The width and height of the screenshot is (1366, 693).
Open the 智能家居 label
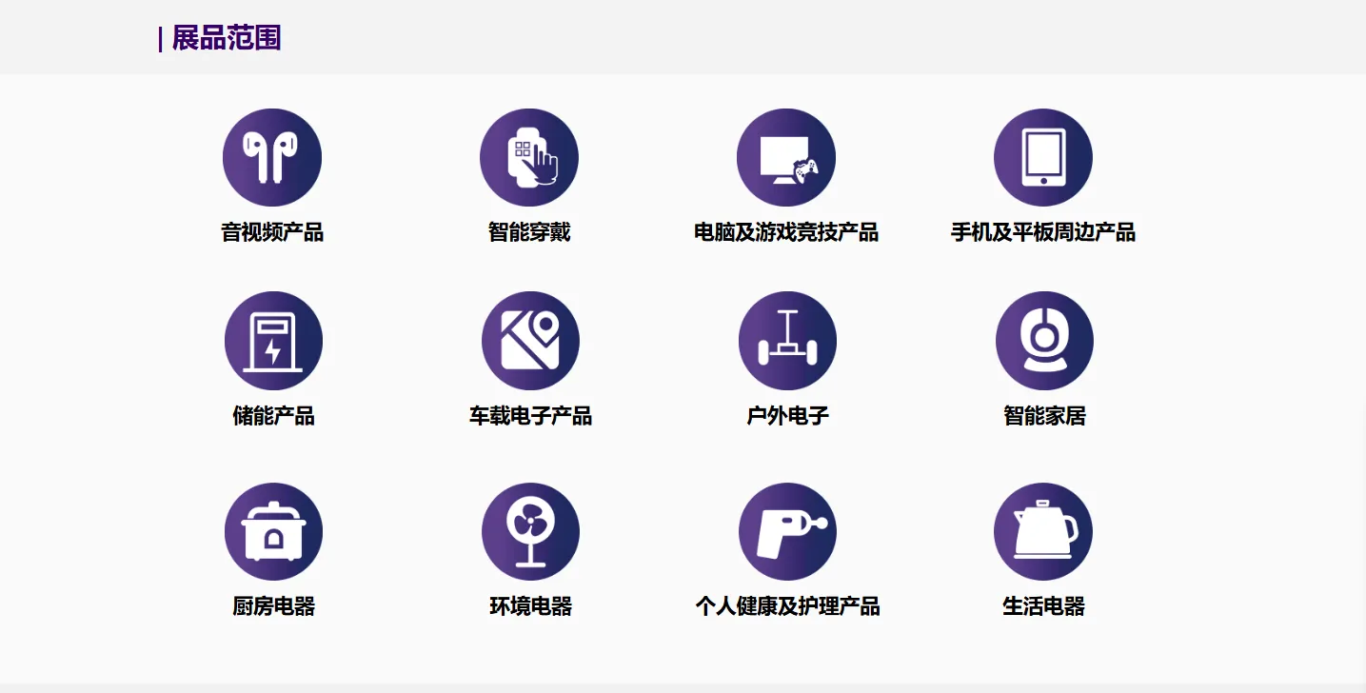(1044, 416)
